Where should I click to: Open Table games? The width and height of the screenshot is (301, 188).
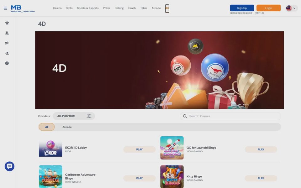[x=144, y=8]
